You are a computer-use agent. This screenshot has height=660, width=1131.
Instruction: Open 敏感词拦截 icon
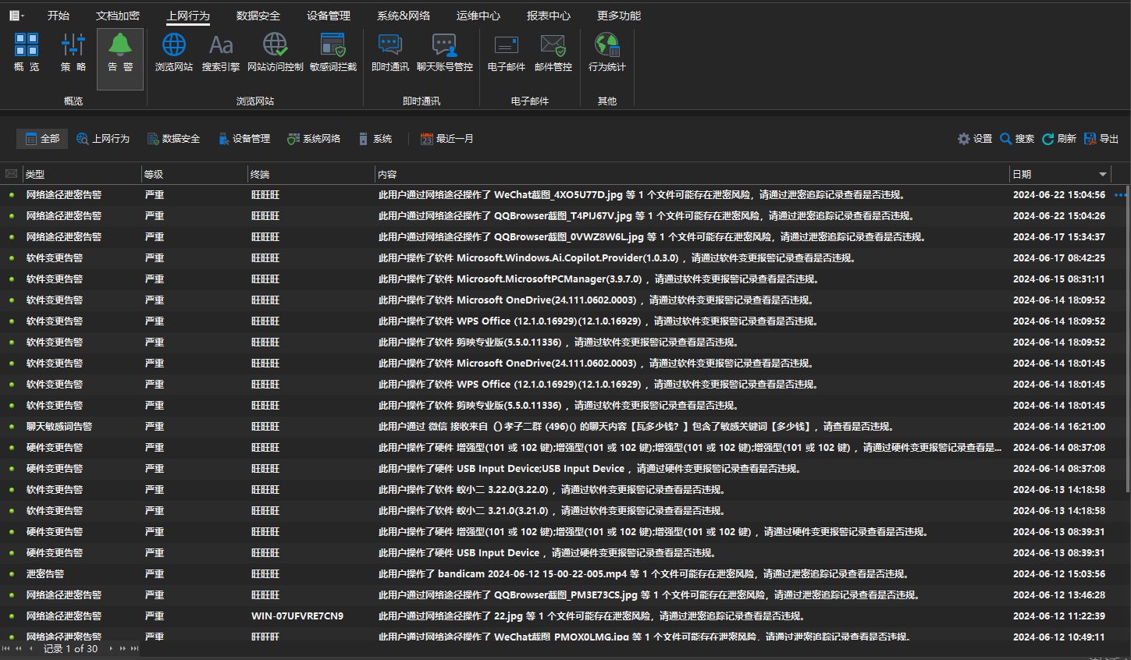click(x=333, y=53)
